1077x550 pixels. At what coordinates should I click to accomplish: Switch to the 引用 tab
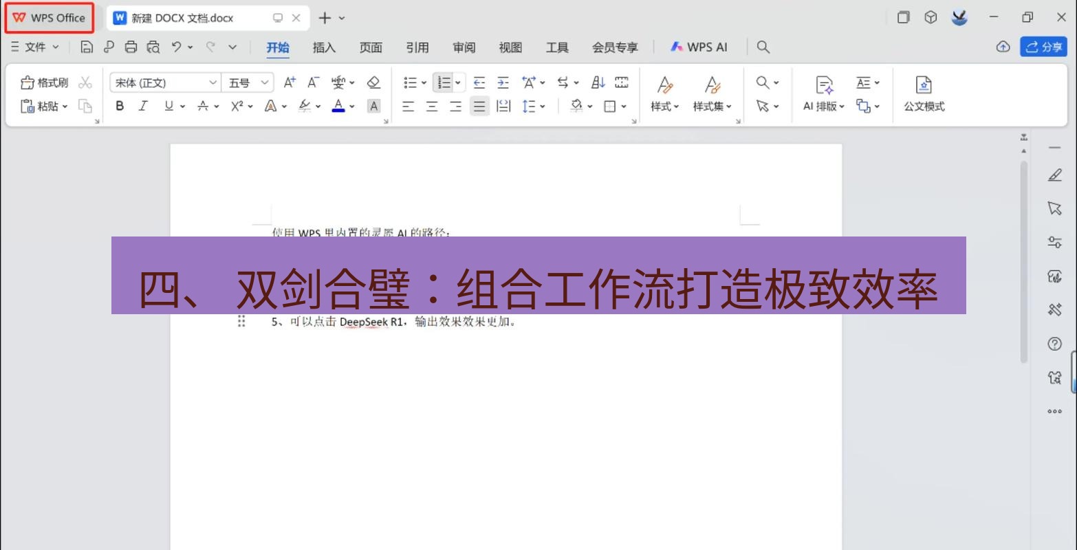[417, 47]
